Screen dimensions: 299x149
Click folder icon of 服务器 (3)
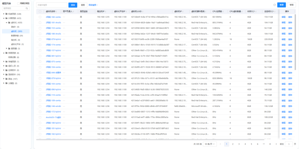(x=9, y=49)
